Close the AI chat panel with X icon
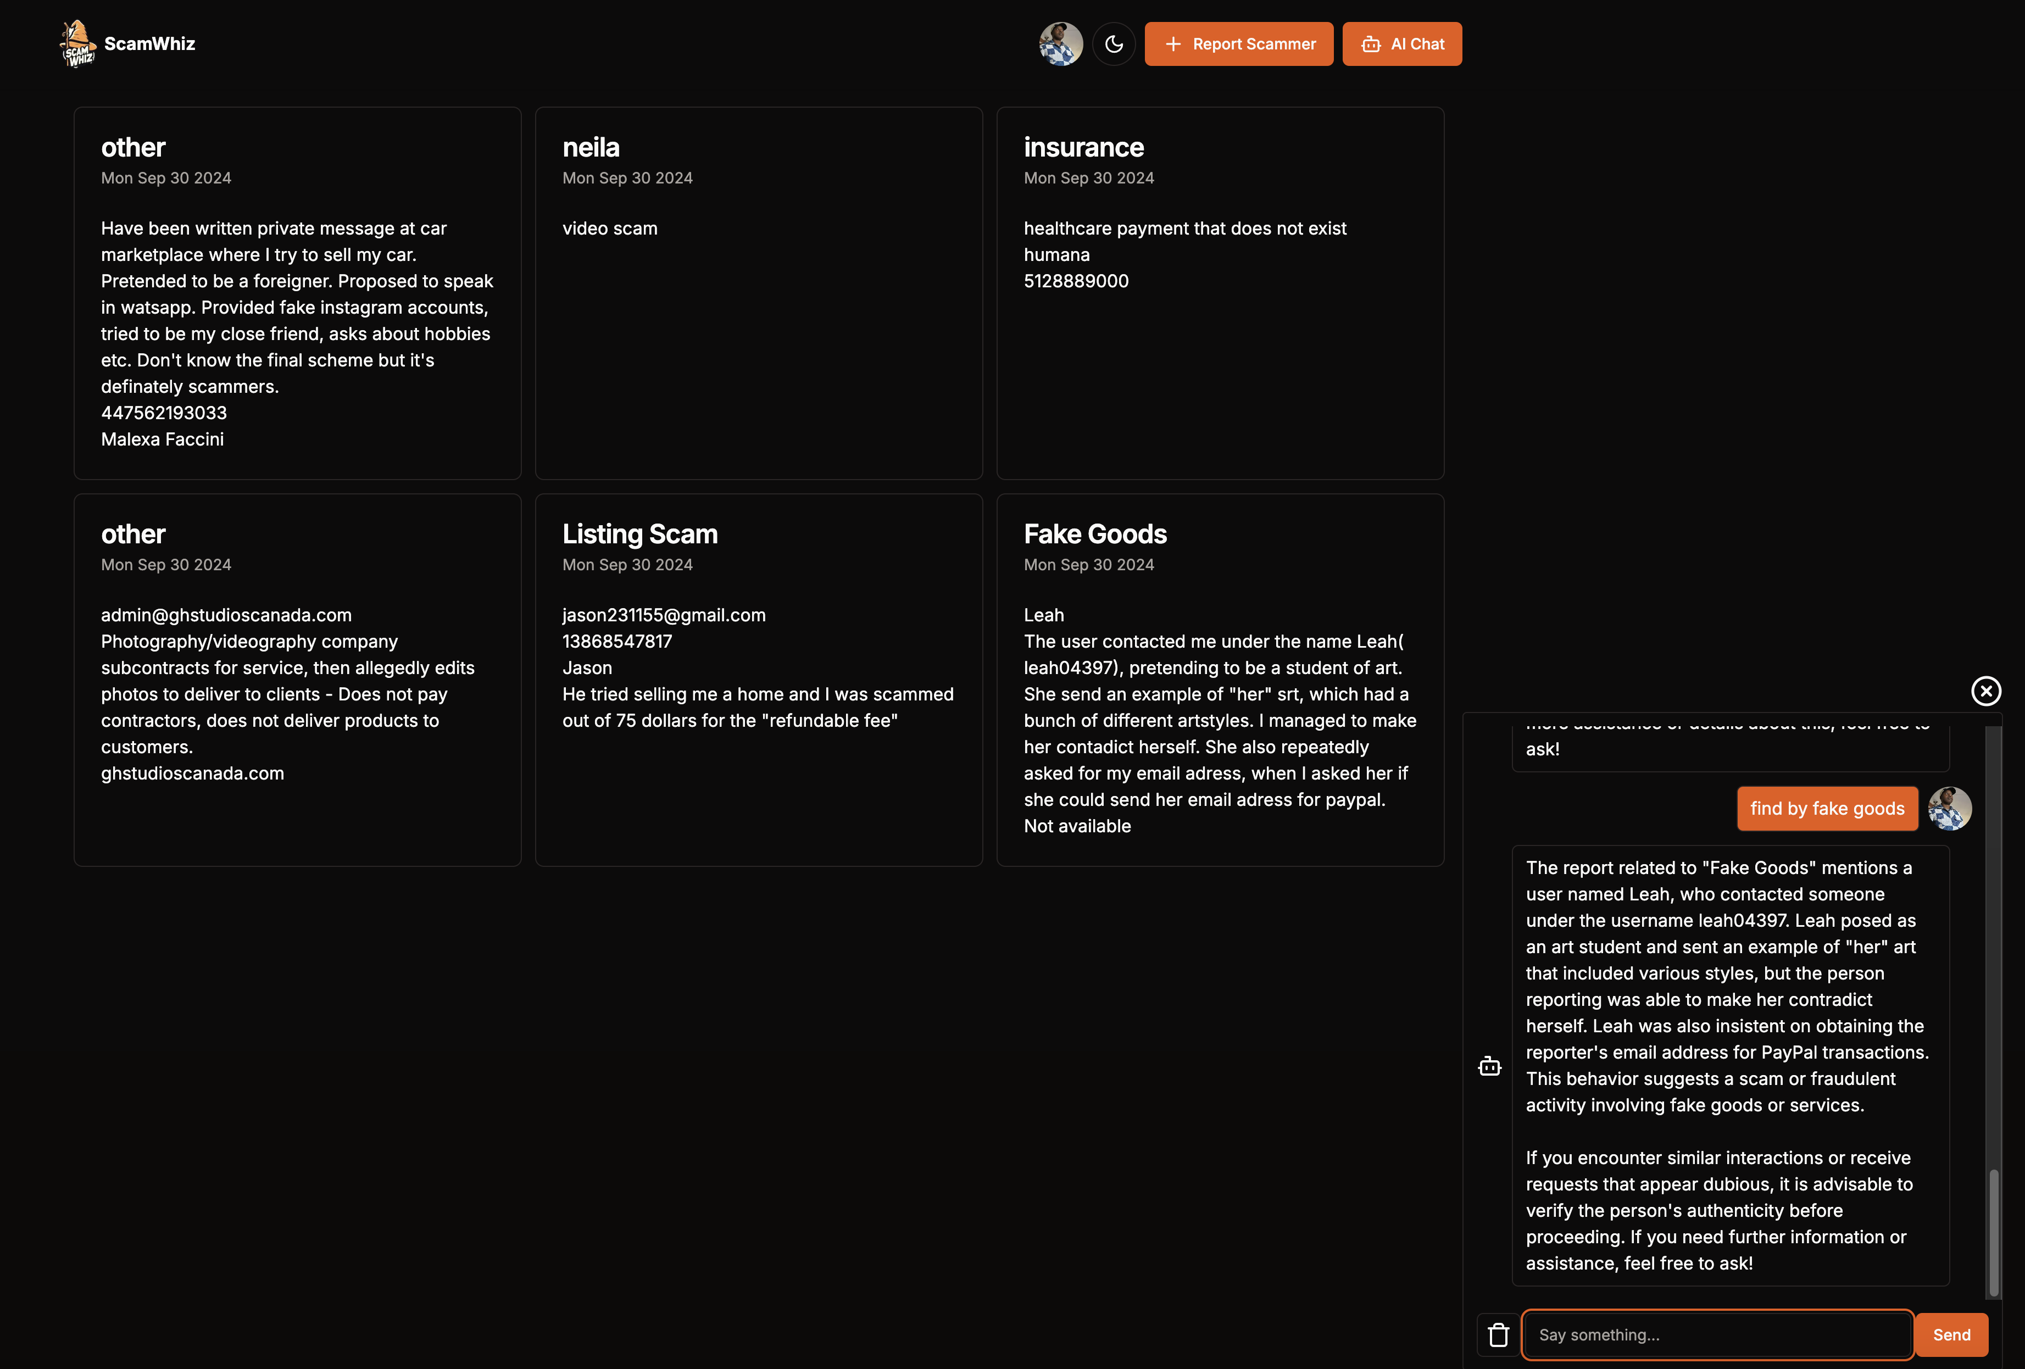 click(1986, 691)
